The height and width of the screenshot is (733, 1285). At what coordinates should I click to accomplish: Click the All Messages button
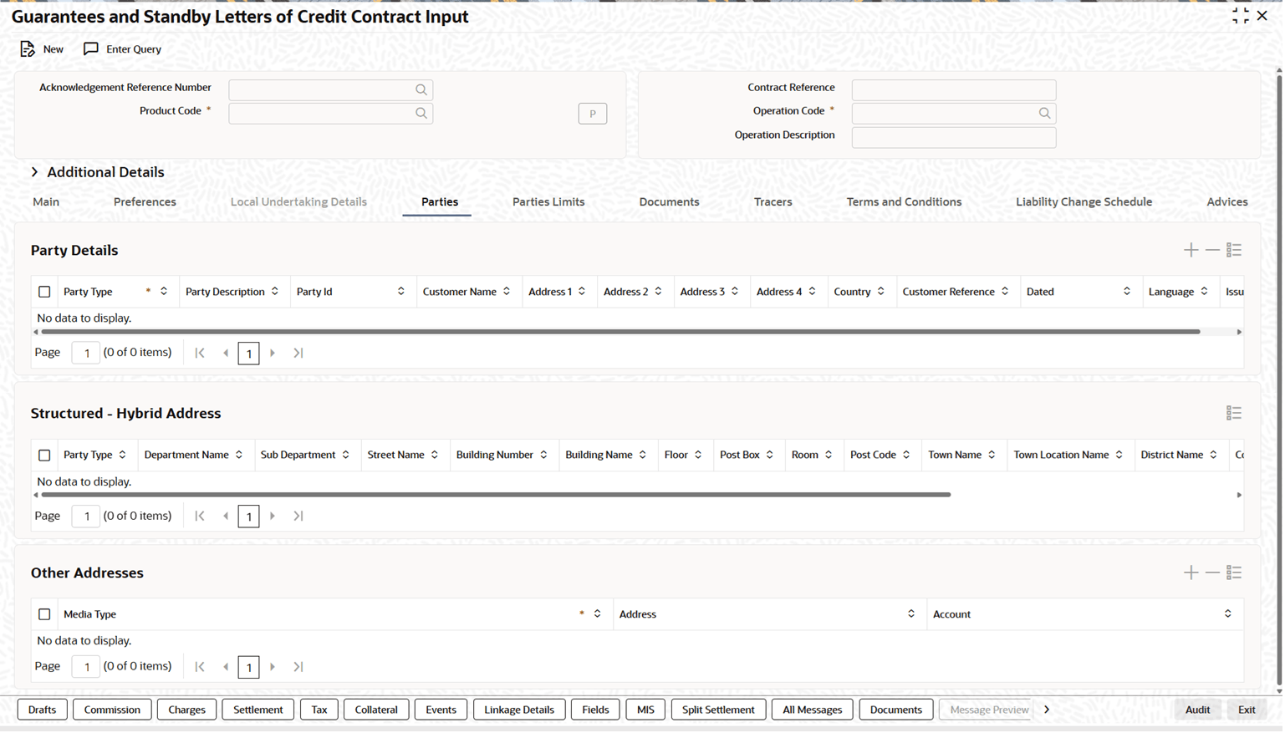pyautogui.click(x=812, y=710)
